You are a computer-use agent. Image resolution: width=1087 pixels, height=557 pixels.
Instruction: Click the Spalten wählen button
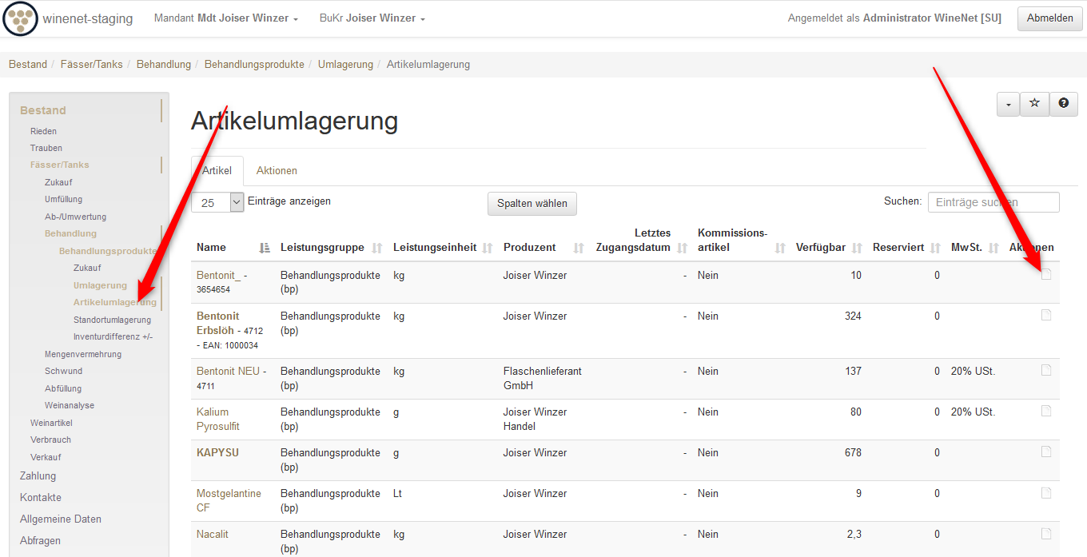pos(532,204)
